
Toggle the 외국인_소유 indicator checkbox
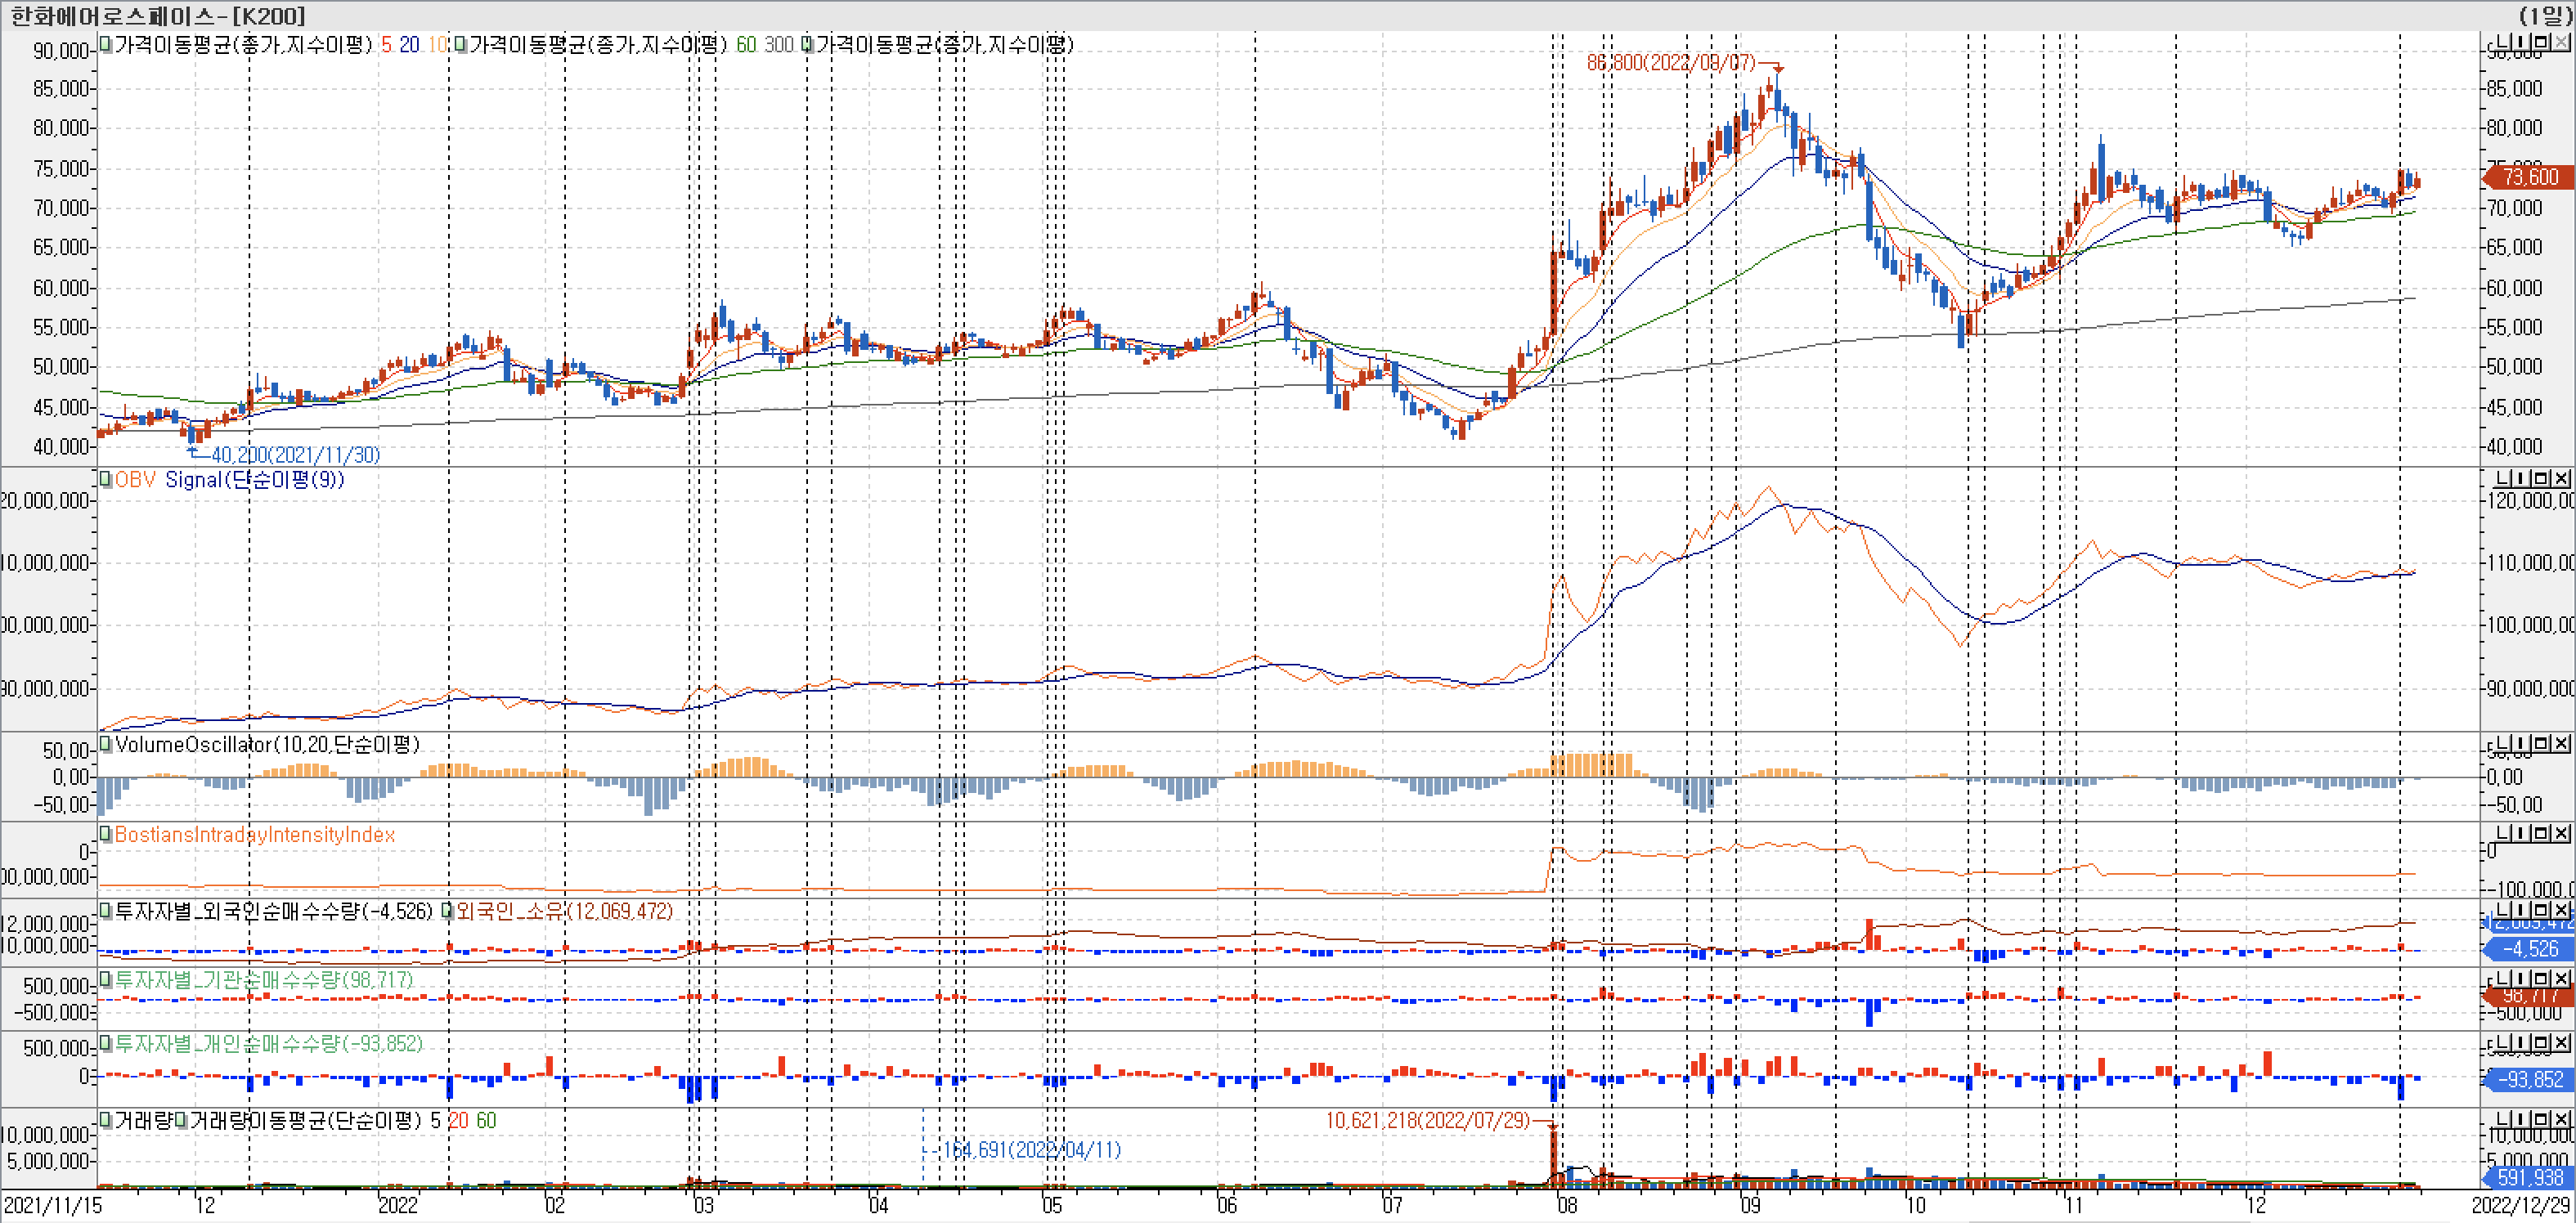tap(447, 911)
